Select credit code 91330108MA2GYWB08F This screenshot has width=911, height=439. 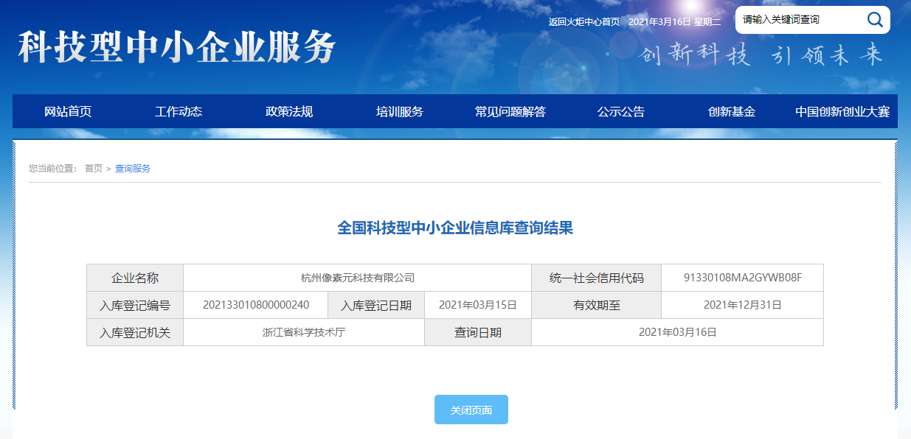pyautogui.click(x=743, y=278)
